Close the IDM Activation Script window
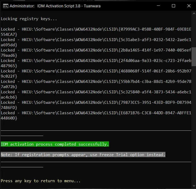Viewport: 196px width, 189px height. (189, 6)
